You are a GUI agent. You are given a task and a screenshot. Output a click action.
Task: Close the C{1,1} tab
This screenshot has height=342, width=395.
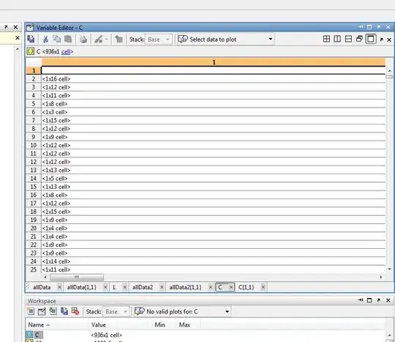pyautogui.click(x=263, y=287)
